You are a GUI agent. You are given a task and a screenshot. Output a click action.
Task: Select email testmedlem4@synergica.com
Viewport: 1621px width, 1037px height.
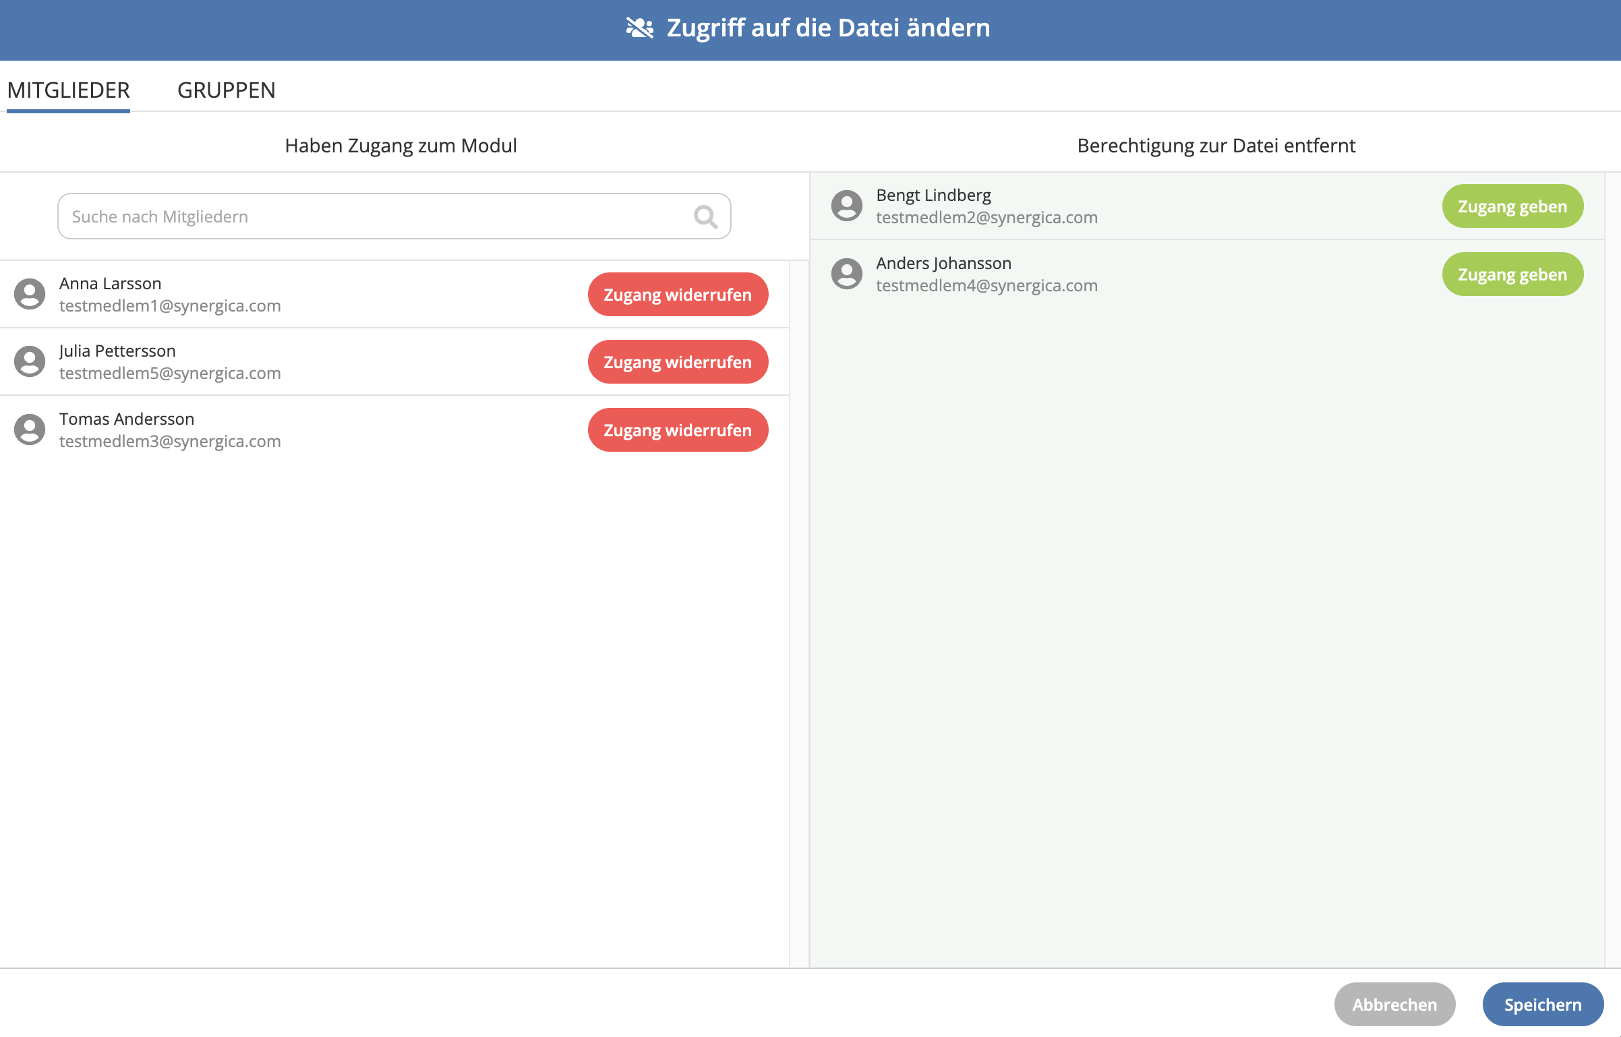click(x=986, y=285)
